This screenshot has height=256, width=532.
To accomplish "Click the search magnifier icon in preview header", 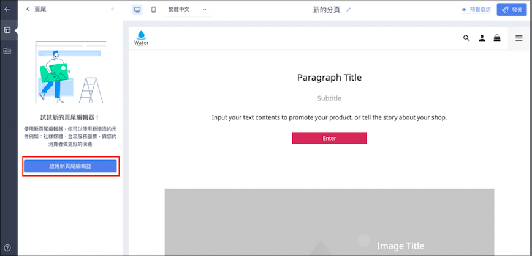I will pos(466,38).
